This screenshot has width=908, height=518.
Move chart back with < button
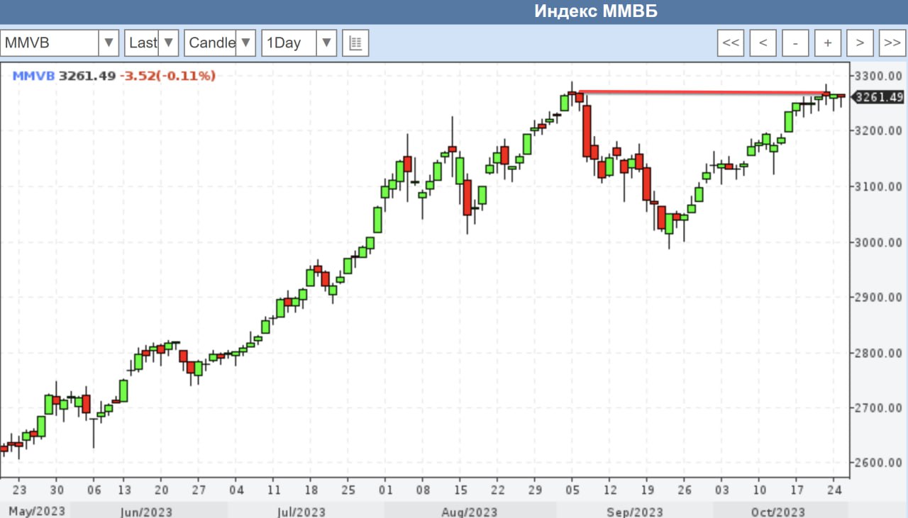[763, 43]
